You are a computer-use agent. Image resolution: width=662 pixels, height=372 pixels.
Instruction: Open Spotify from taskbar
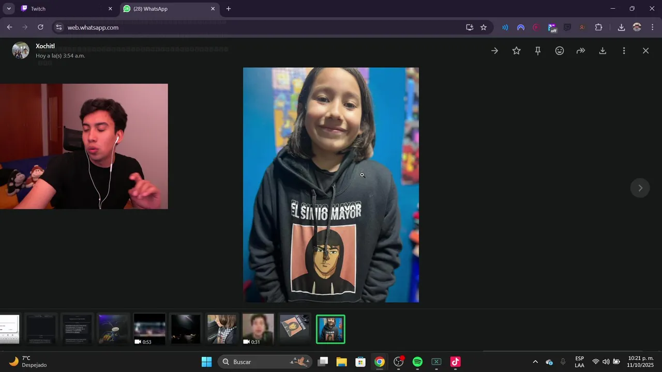point(417,362)
